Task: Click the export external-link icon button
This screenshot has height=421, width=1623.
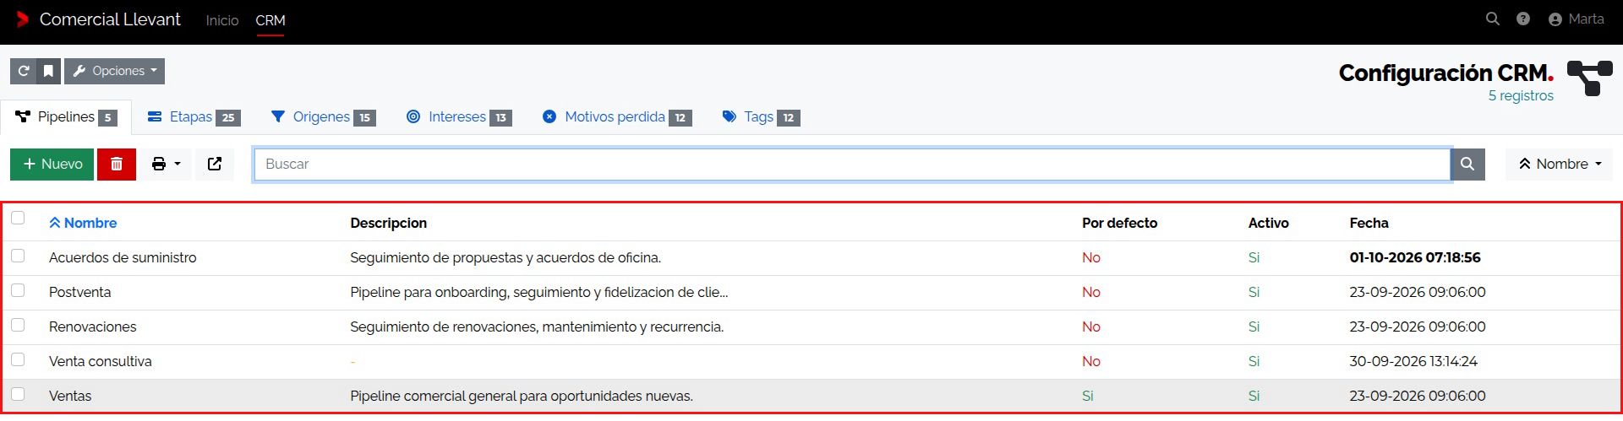Action: click(215, 164)
